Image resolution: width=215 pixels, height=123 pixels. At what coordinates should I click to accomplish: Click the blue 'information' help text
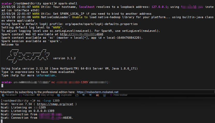(x=46, y=75)
